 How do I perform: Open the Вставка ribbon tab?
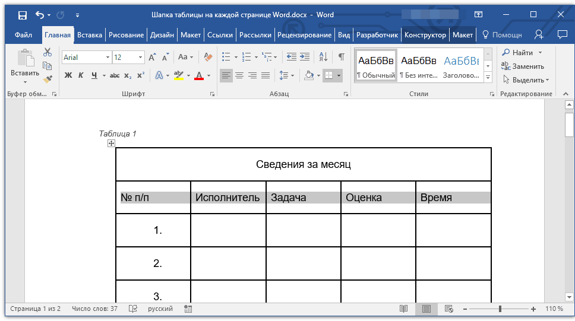[x=90, y=35]
